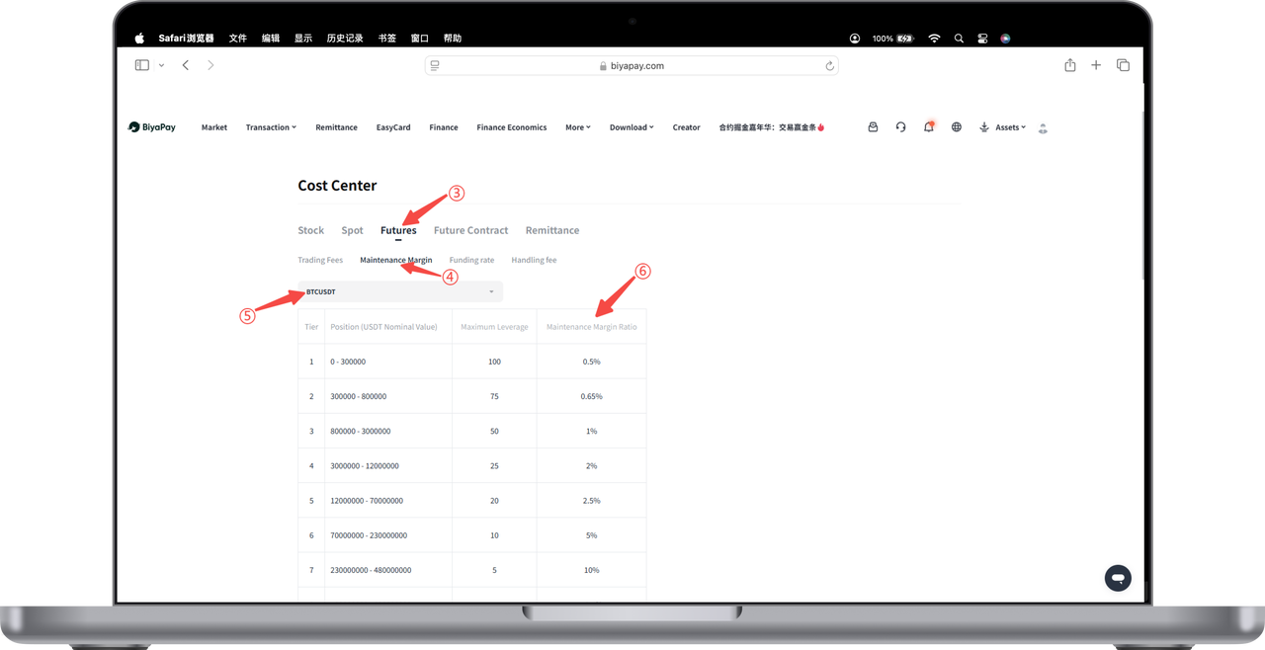Open the user profile avatar icon
The image size is (1265, 650).
(x=1043, y=128)
